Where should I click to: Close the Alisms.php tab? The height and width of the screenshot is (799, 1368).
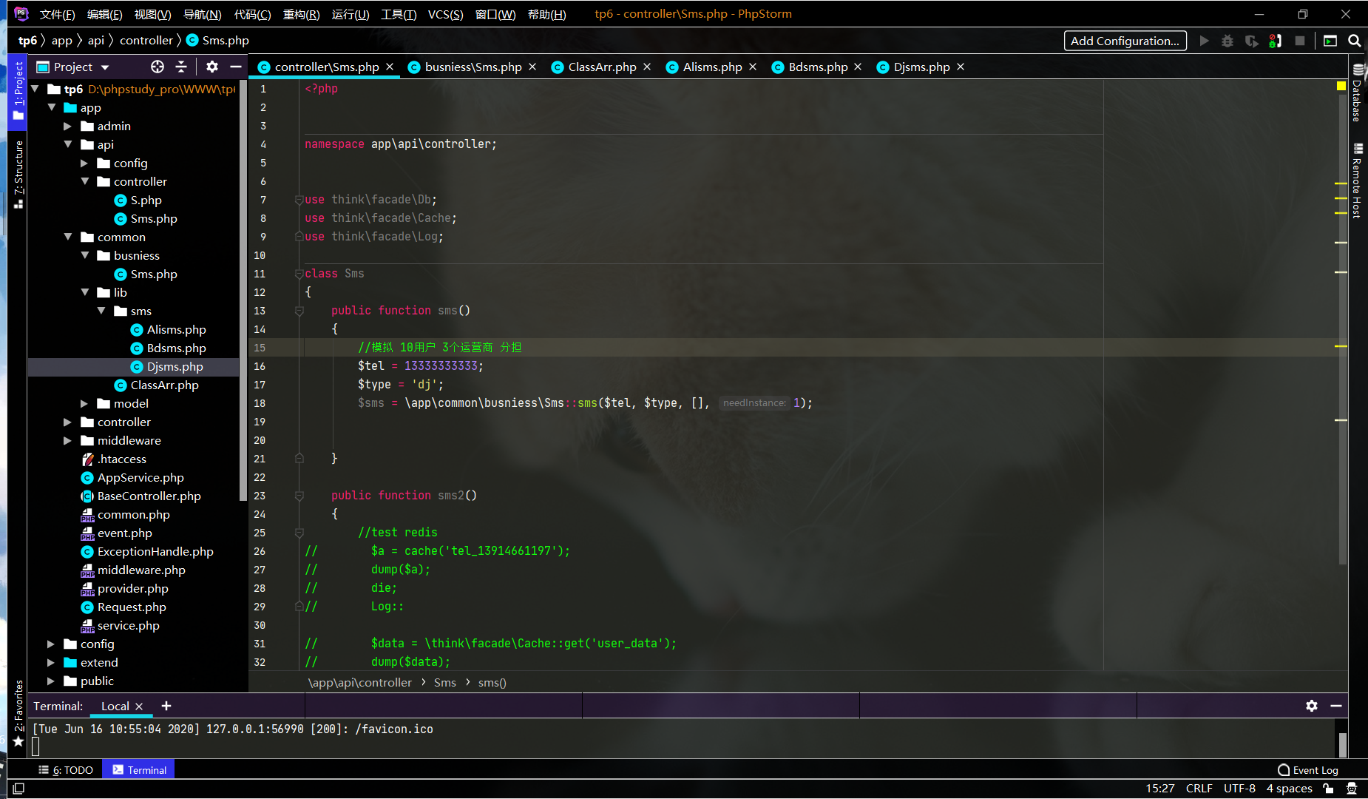point(753,67)
